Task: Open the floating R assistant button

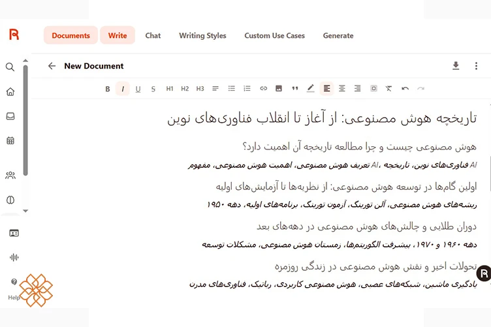Action: (x=484, y=273)
